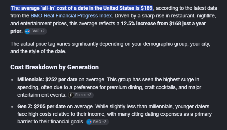Click the bullet point before the Gen Z item
Viewport: 227px width, 130px height.
point(12,107)
